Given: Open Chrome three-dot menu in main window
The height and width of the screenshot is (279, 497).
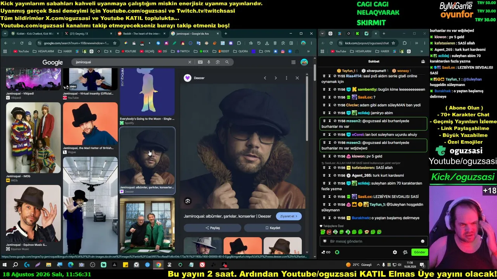Looking at the screenshot, I should [311, 43].
